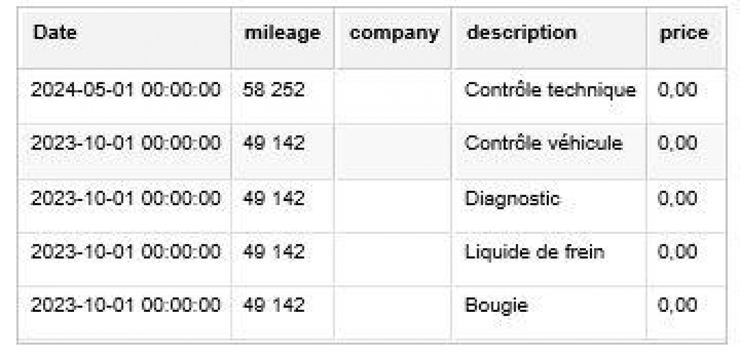Image resolution: width=740 pixels, height=359 pixels.
Task: Select the 2024-05-01 00:00:00 date cell
Action: [x=125, y=89]
